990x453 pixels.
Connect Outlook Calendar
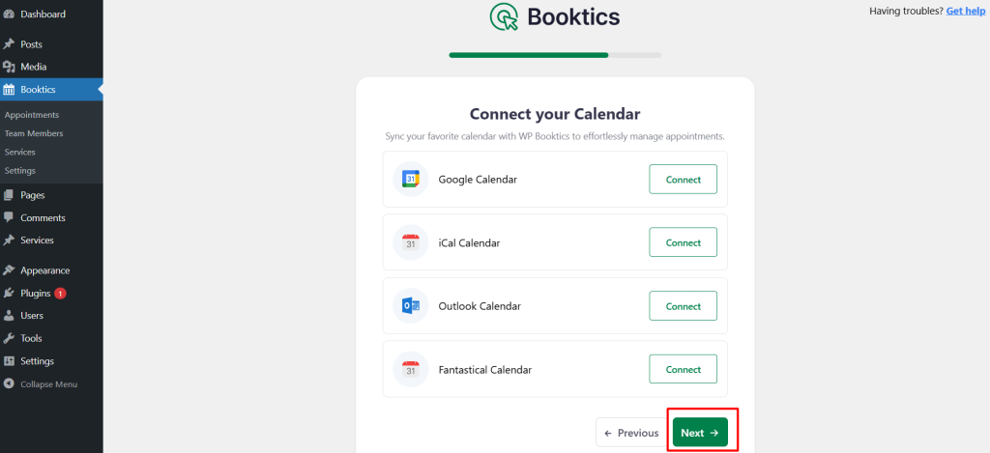(684, 306)
